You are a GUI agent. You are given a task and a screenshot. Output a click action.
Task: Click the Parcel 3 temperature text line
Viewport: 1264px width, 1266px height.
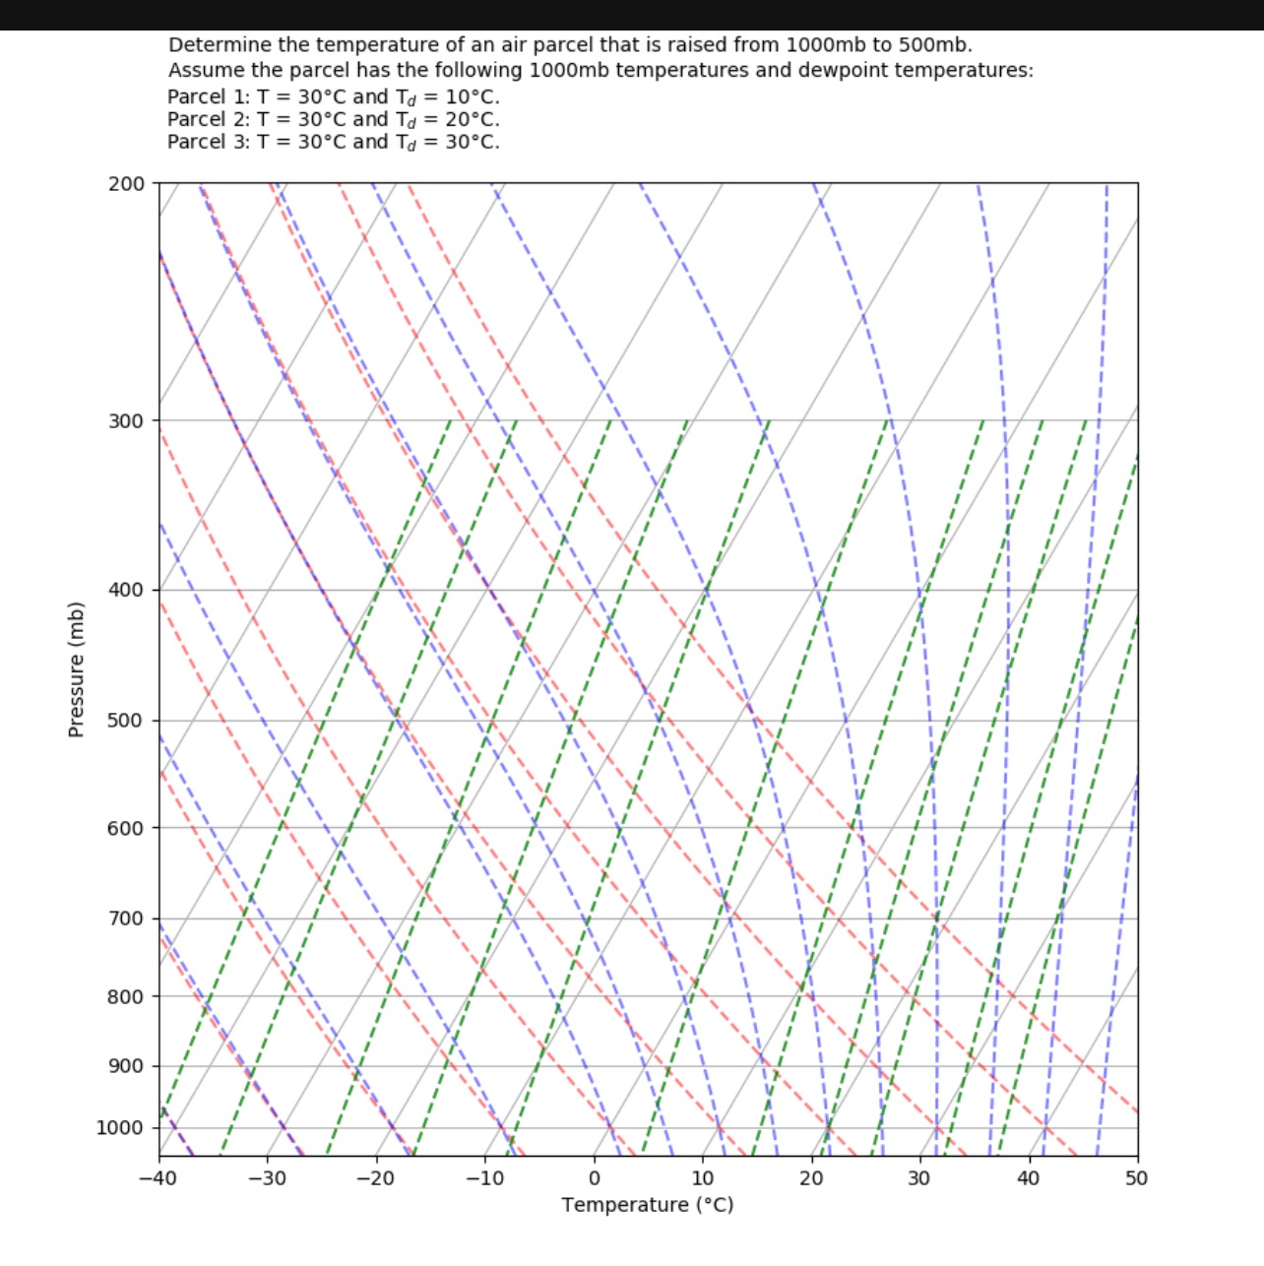[334, 141]
